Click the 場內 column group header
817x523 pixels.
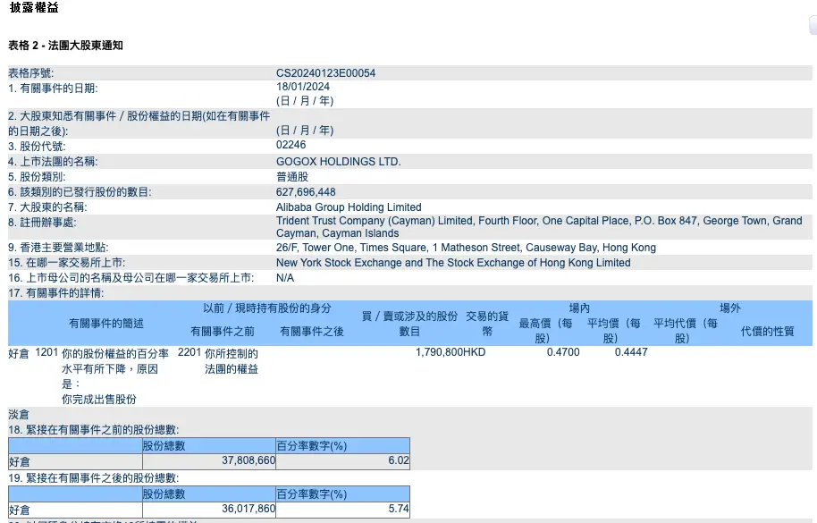[579, 308]
